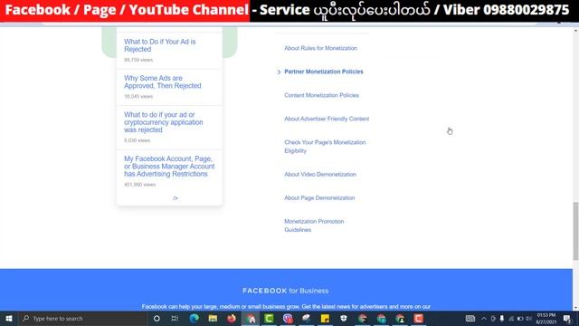Open the volume control in system tray
The height and width of the screenshot is (326, 579).
click(x=528, y=319)
